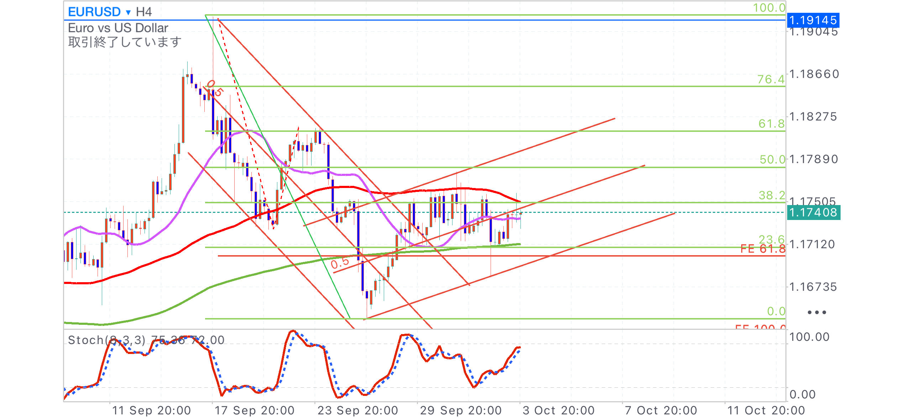Select the blue 1.19145 price label

click(x=813, y=20)
